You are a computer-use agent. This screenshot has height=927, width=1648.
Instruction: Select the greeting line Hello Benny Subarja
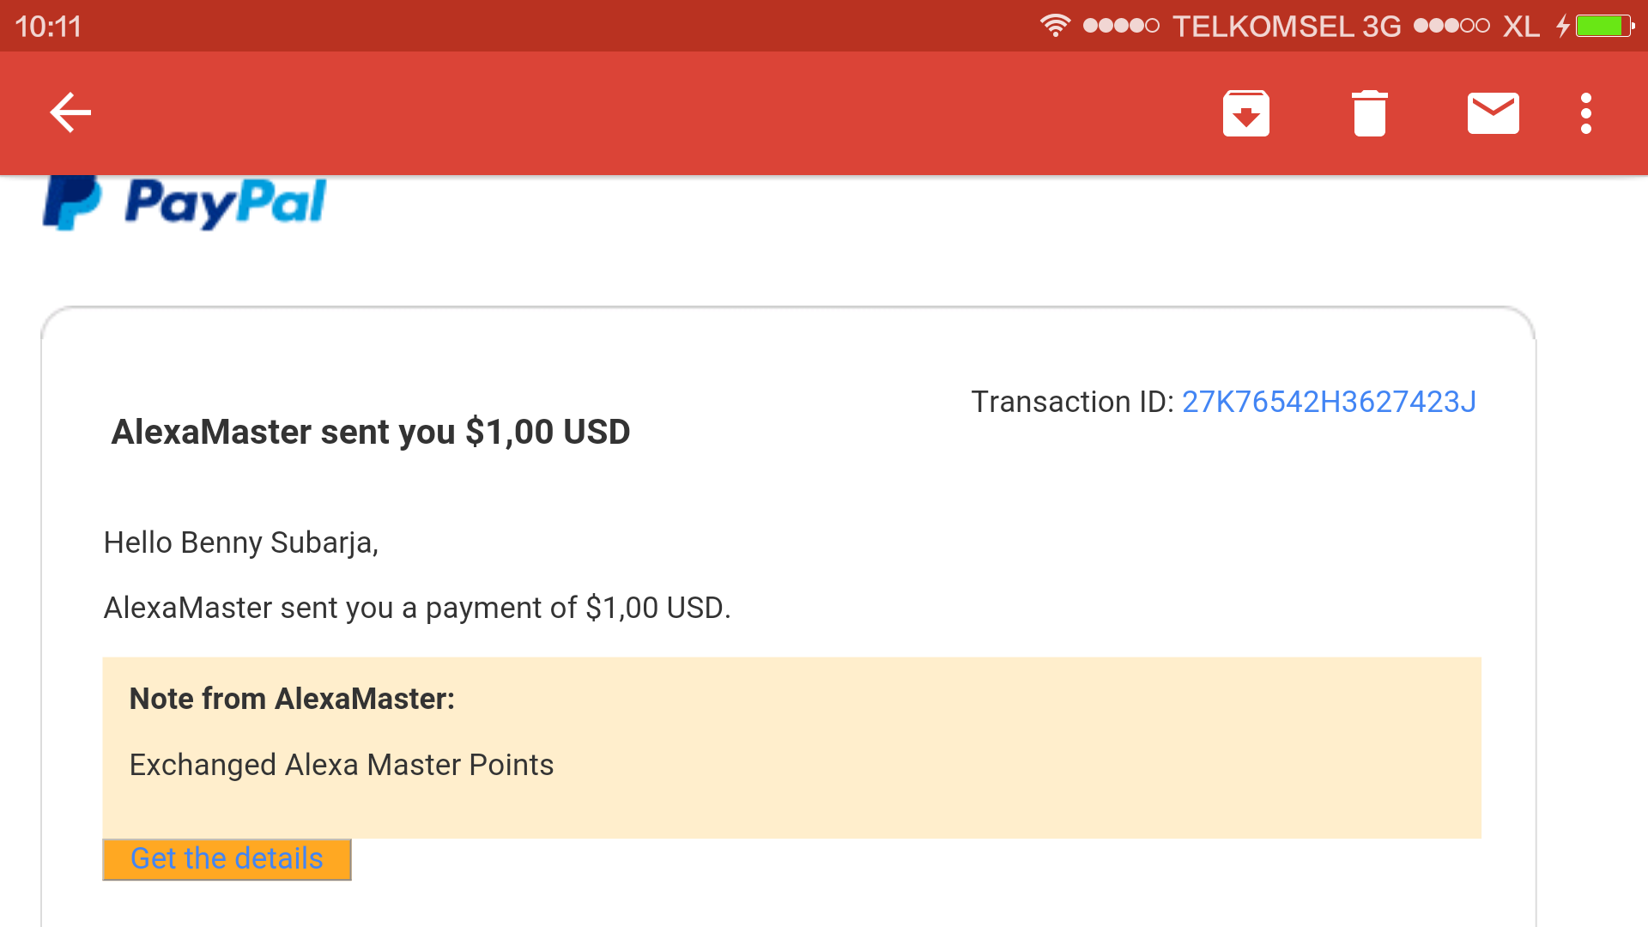241,542
